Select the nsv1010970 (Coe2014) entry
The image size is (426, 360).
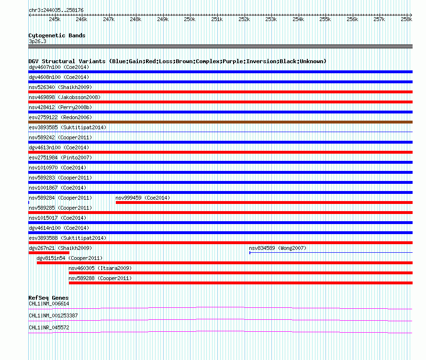[x=57, y=168]
